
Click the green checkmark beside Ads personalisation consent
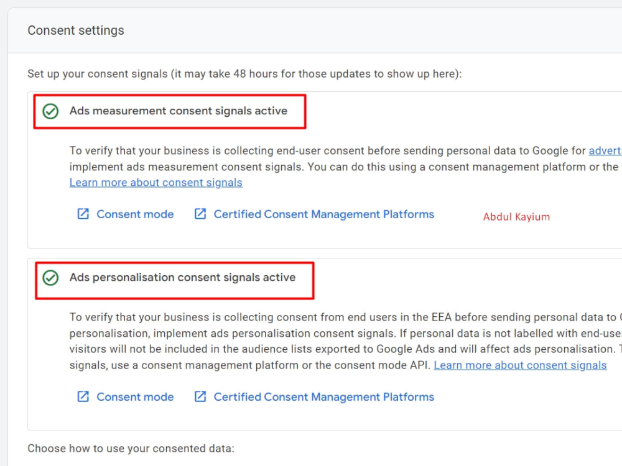(x=50, y=277)
